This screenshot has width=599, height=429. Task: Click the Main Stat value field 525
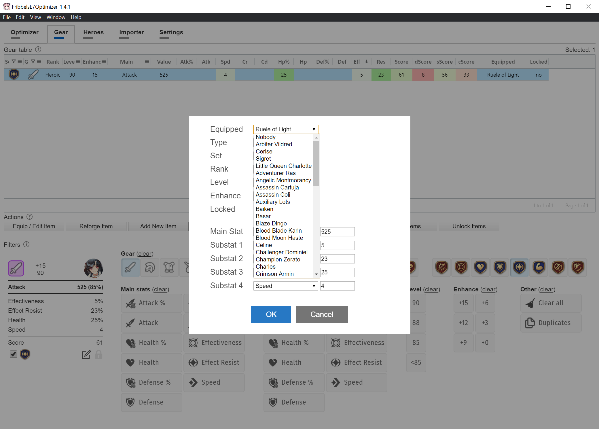coord(337,232)
